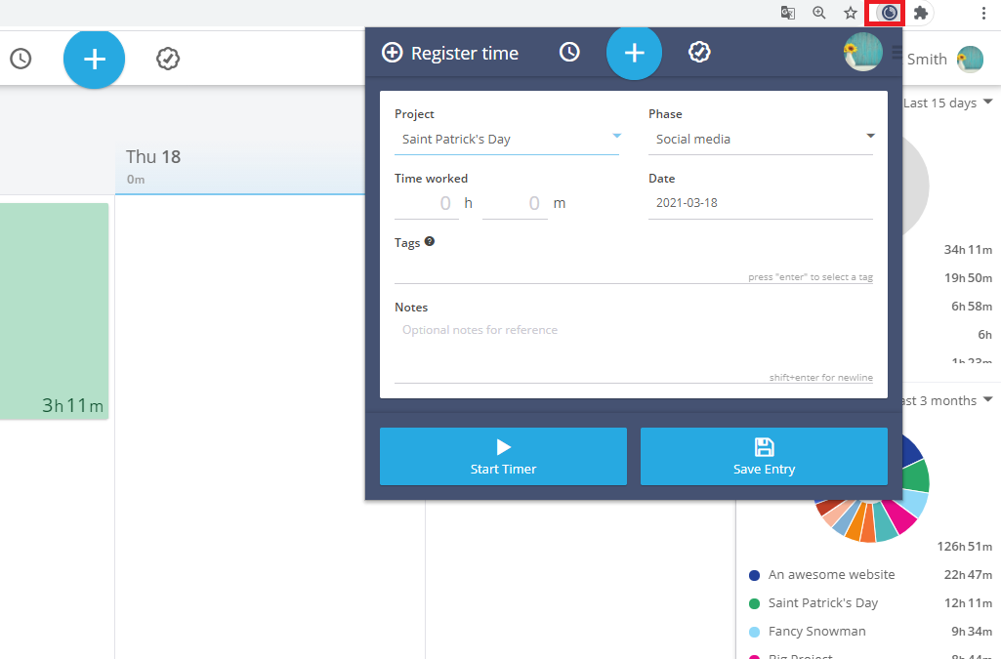Click the Notes text area
Viewport: 1001px width, 659px height.
(x=633, y=347)
